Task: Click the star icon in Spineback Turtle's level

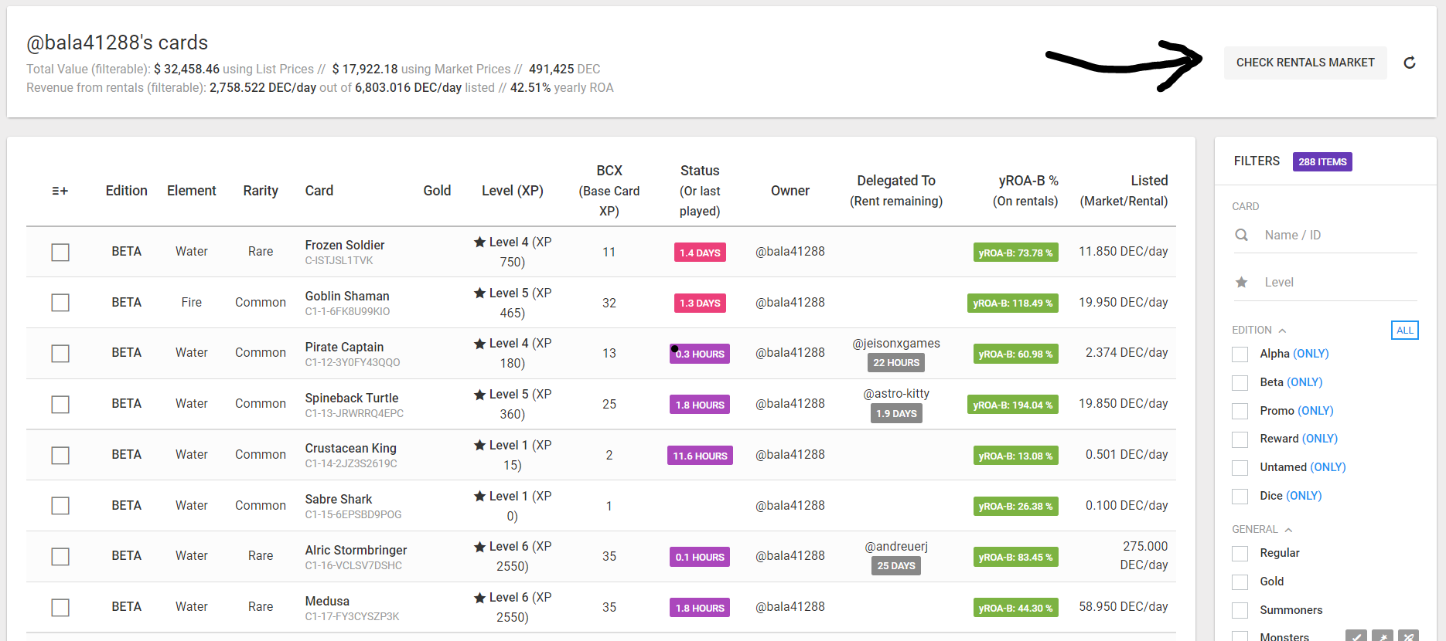Action: click(480, 394)
